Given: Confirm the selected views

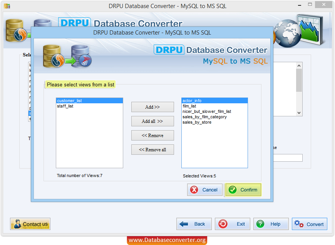Looking at the screenshot, I should pyautogui.click(x=243, y=190).
